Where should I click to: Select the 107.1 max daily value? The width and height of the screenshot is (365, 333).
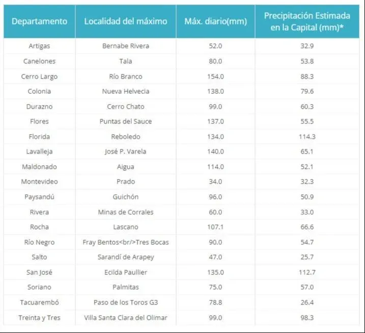(x=215, y=227)
